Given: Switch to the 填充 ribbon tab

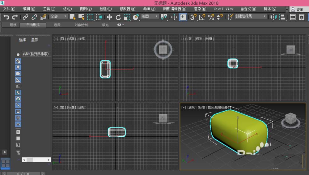Looking at the screenshot, I should point(105,25).
